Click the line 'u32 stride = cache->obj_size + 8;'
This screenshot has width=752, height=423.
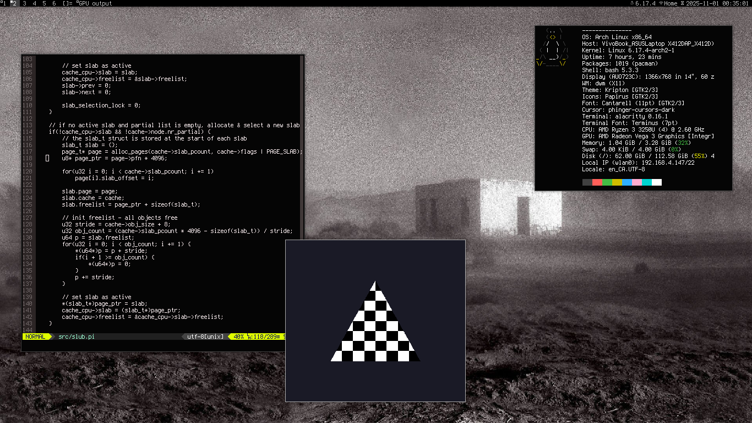tap(116, 224)
